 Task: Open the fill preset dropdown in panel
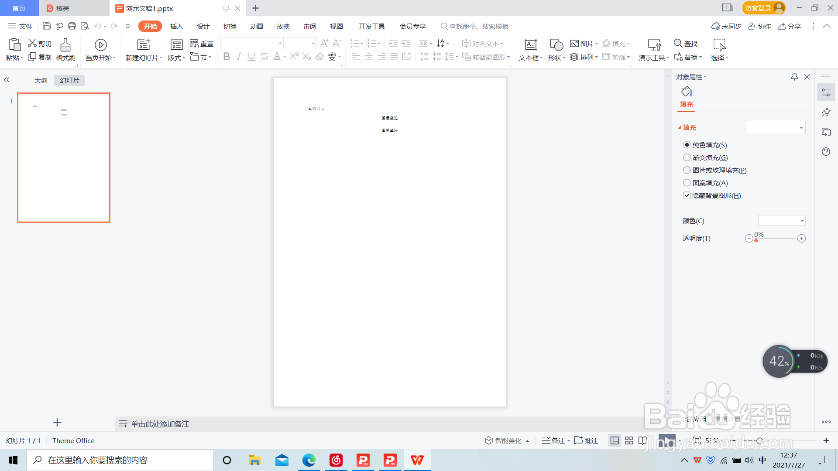pos(776,127)
